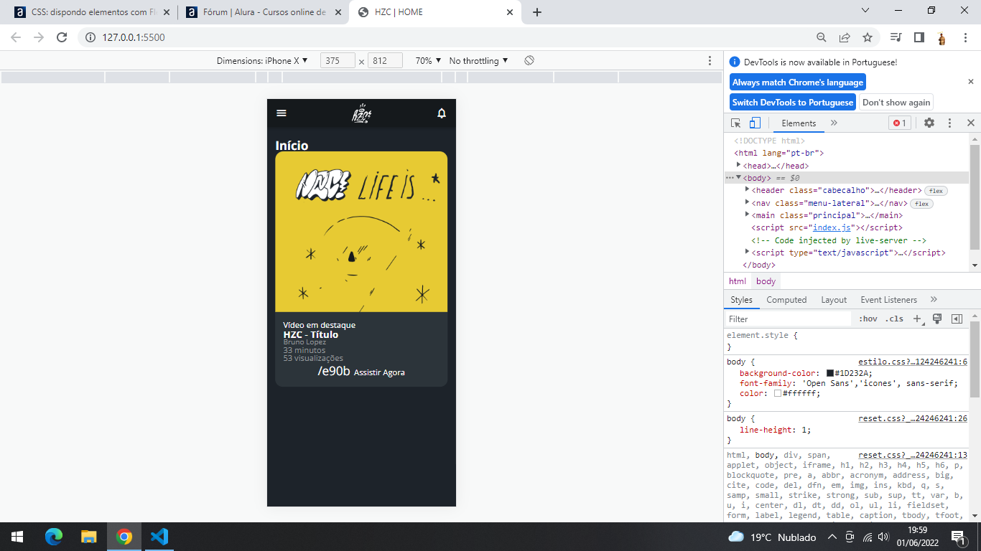This screenshot has width=981, height=551.
Task: Toggle the element classes .cls button
Action: 894,319
